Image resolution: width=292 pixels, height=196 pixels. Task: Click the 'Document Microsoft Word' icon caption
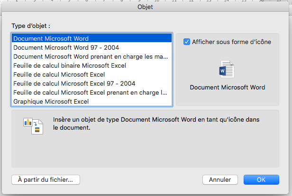click(228, 88)
